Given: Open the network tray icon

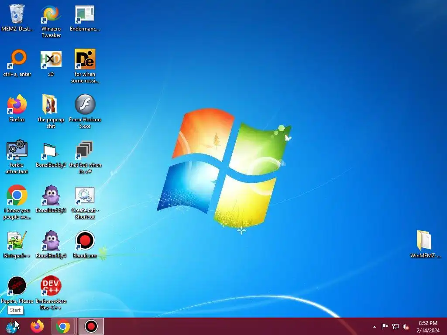Looking at the screenshot, I should point(395,326).
